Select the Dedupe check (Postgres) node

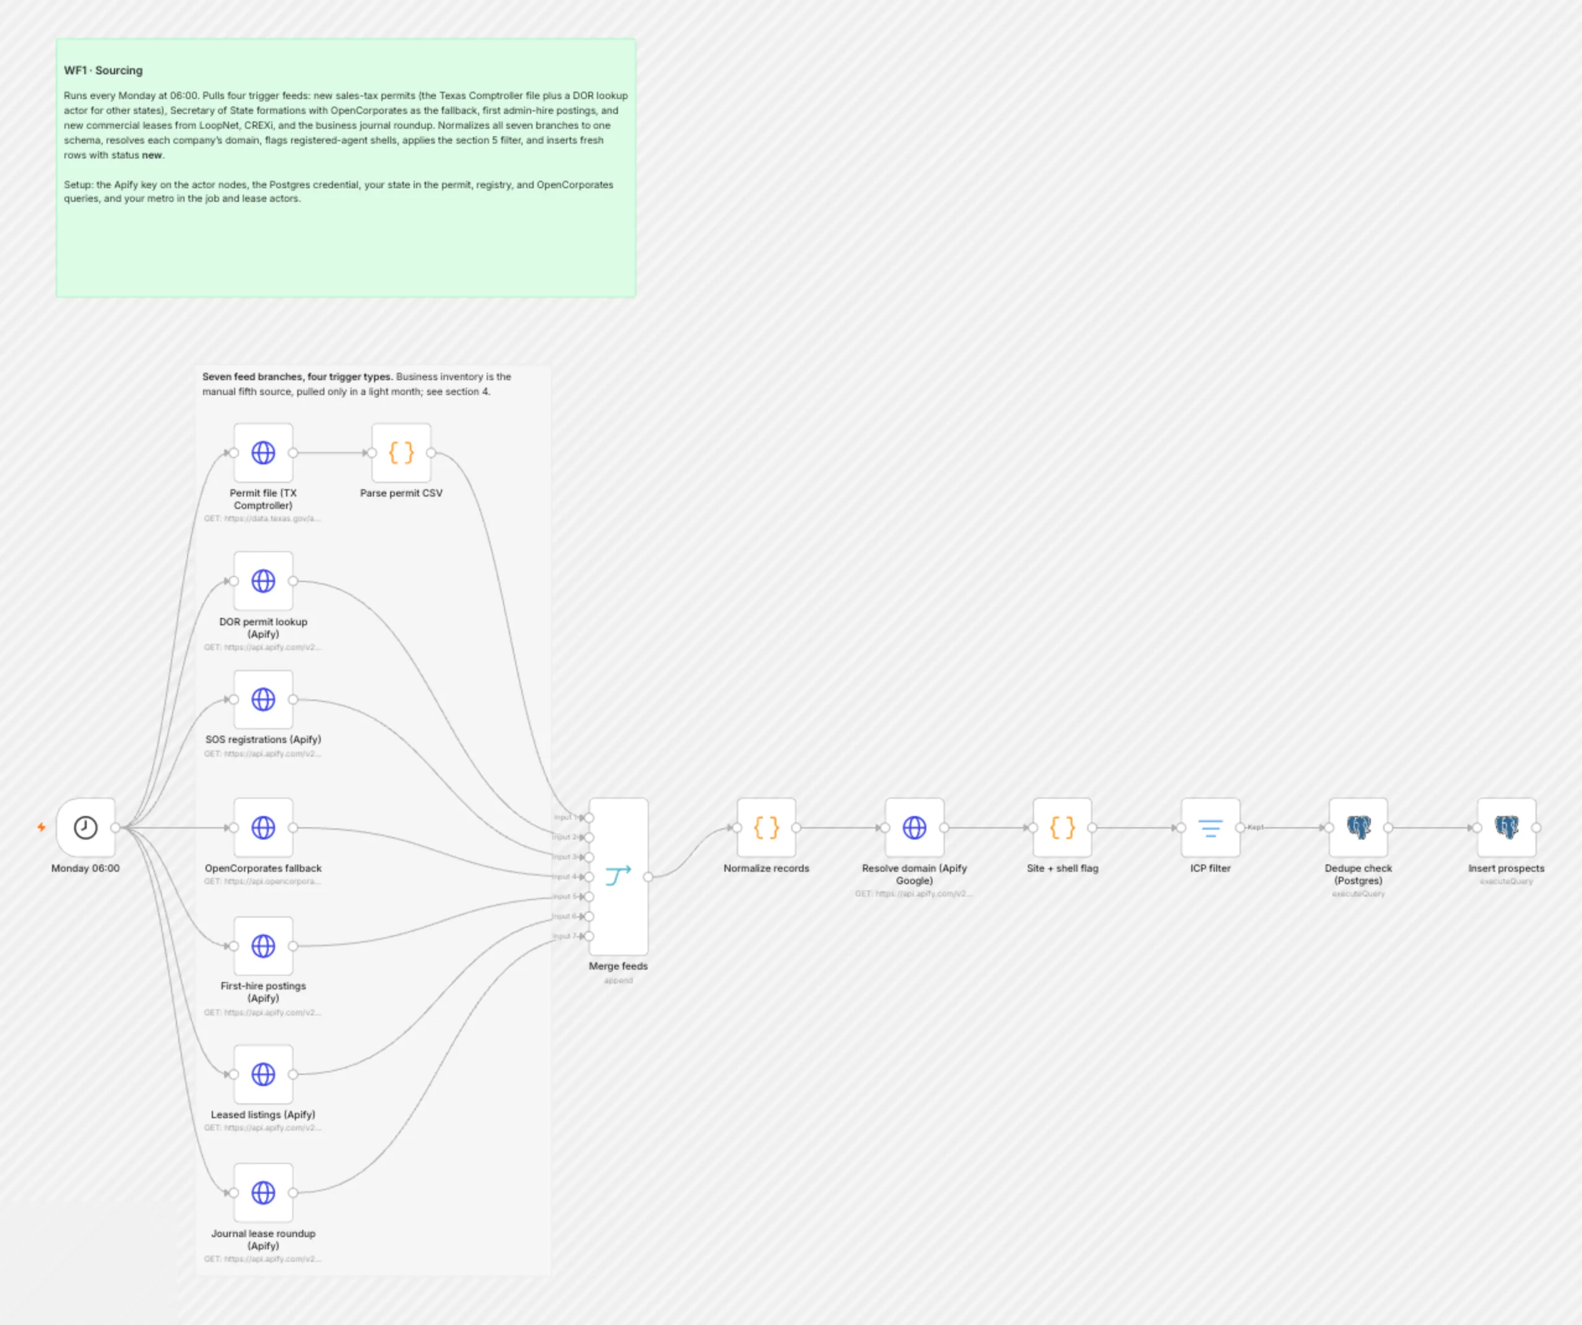tap(1358, 827)
